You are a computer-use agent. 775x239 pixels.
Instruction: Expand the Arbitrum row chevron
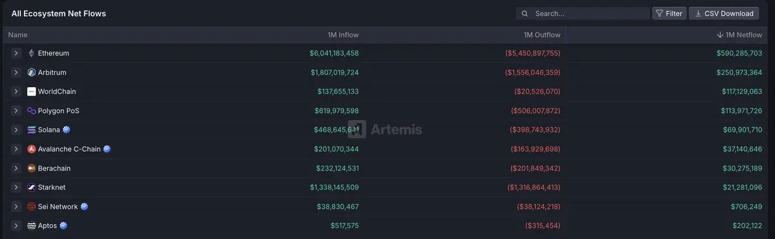click(x=16, y=72)
